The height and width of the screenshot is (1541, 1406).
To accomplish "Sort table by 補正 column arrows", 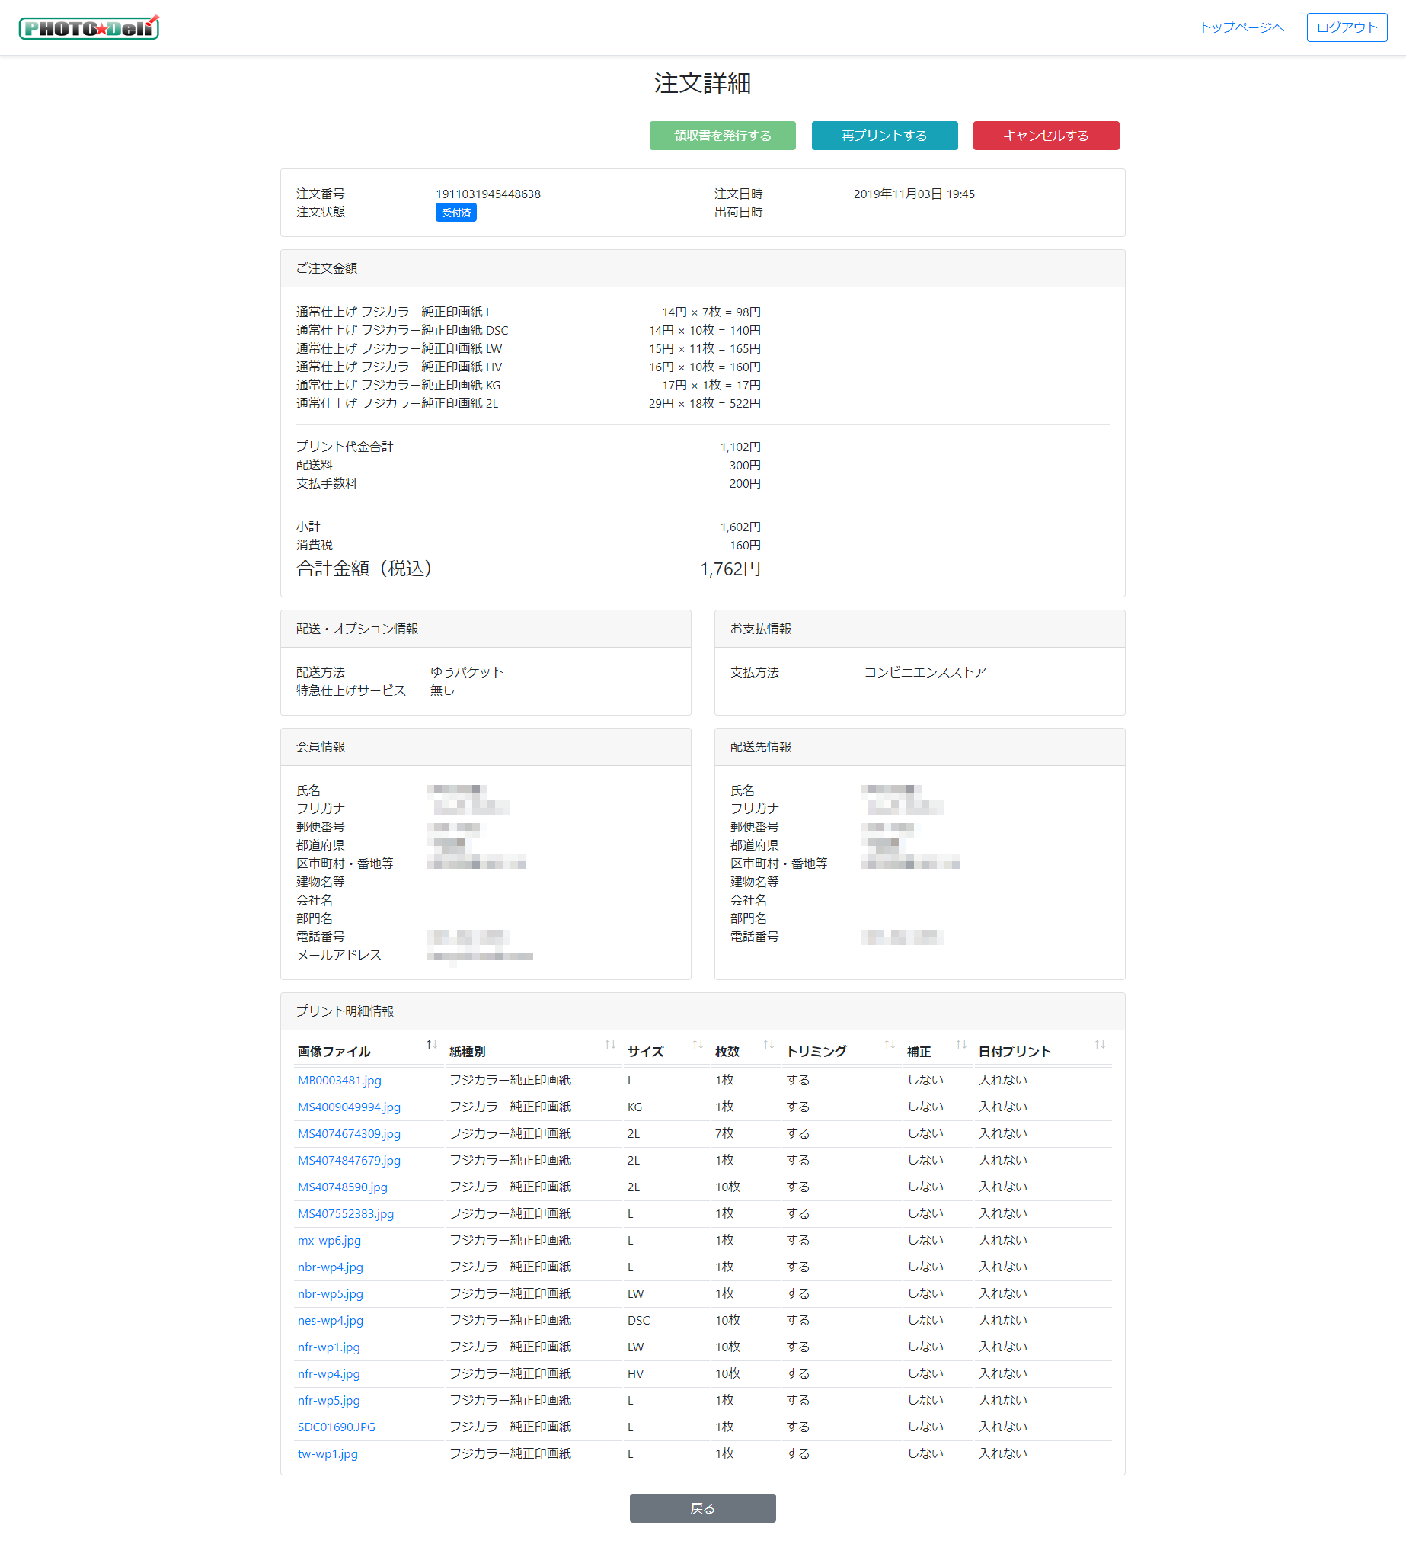I will (x=960, y=1045).
